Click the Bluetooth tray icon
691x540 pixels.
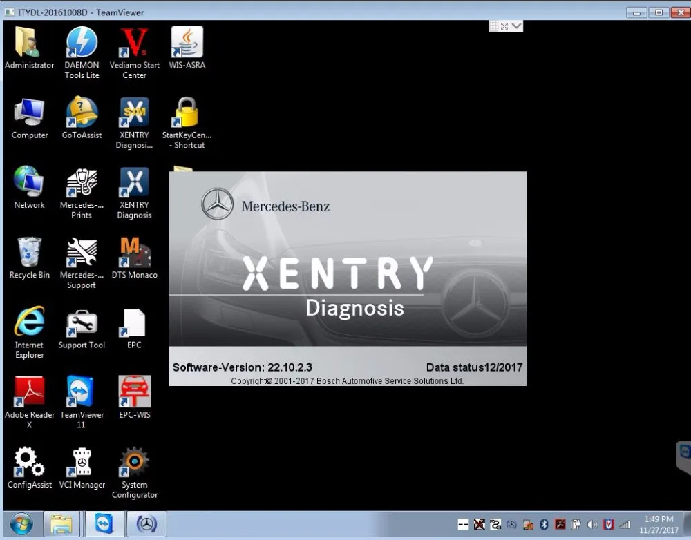coord(544,524)
